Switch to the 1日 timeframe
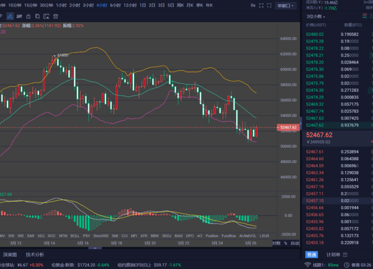 point(143,5)
